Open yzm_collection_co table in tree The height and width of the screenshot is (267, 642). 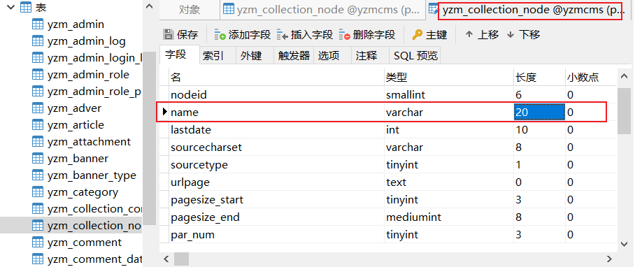(94, 209)
